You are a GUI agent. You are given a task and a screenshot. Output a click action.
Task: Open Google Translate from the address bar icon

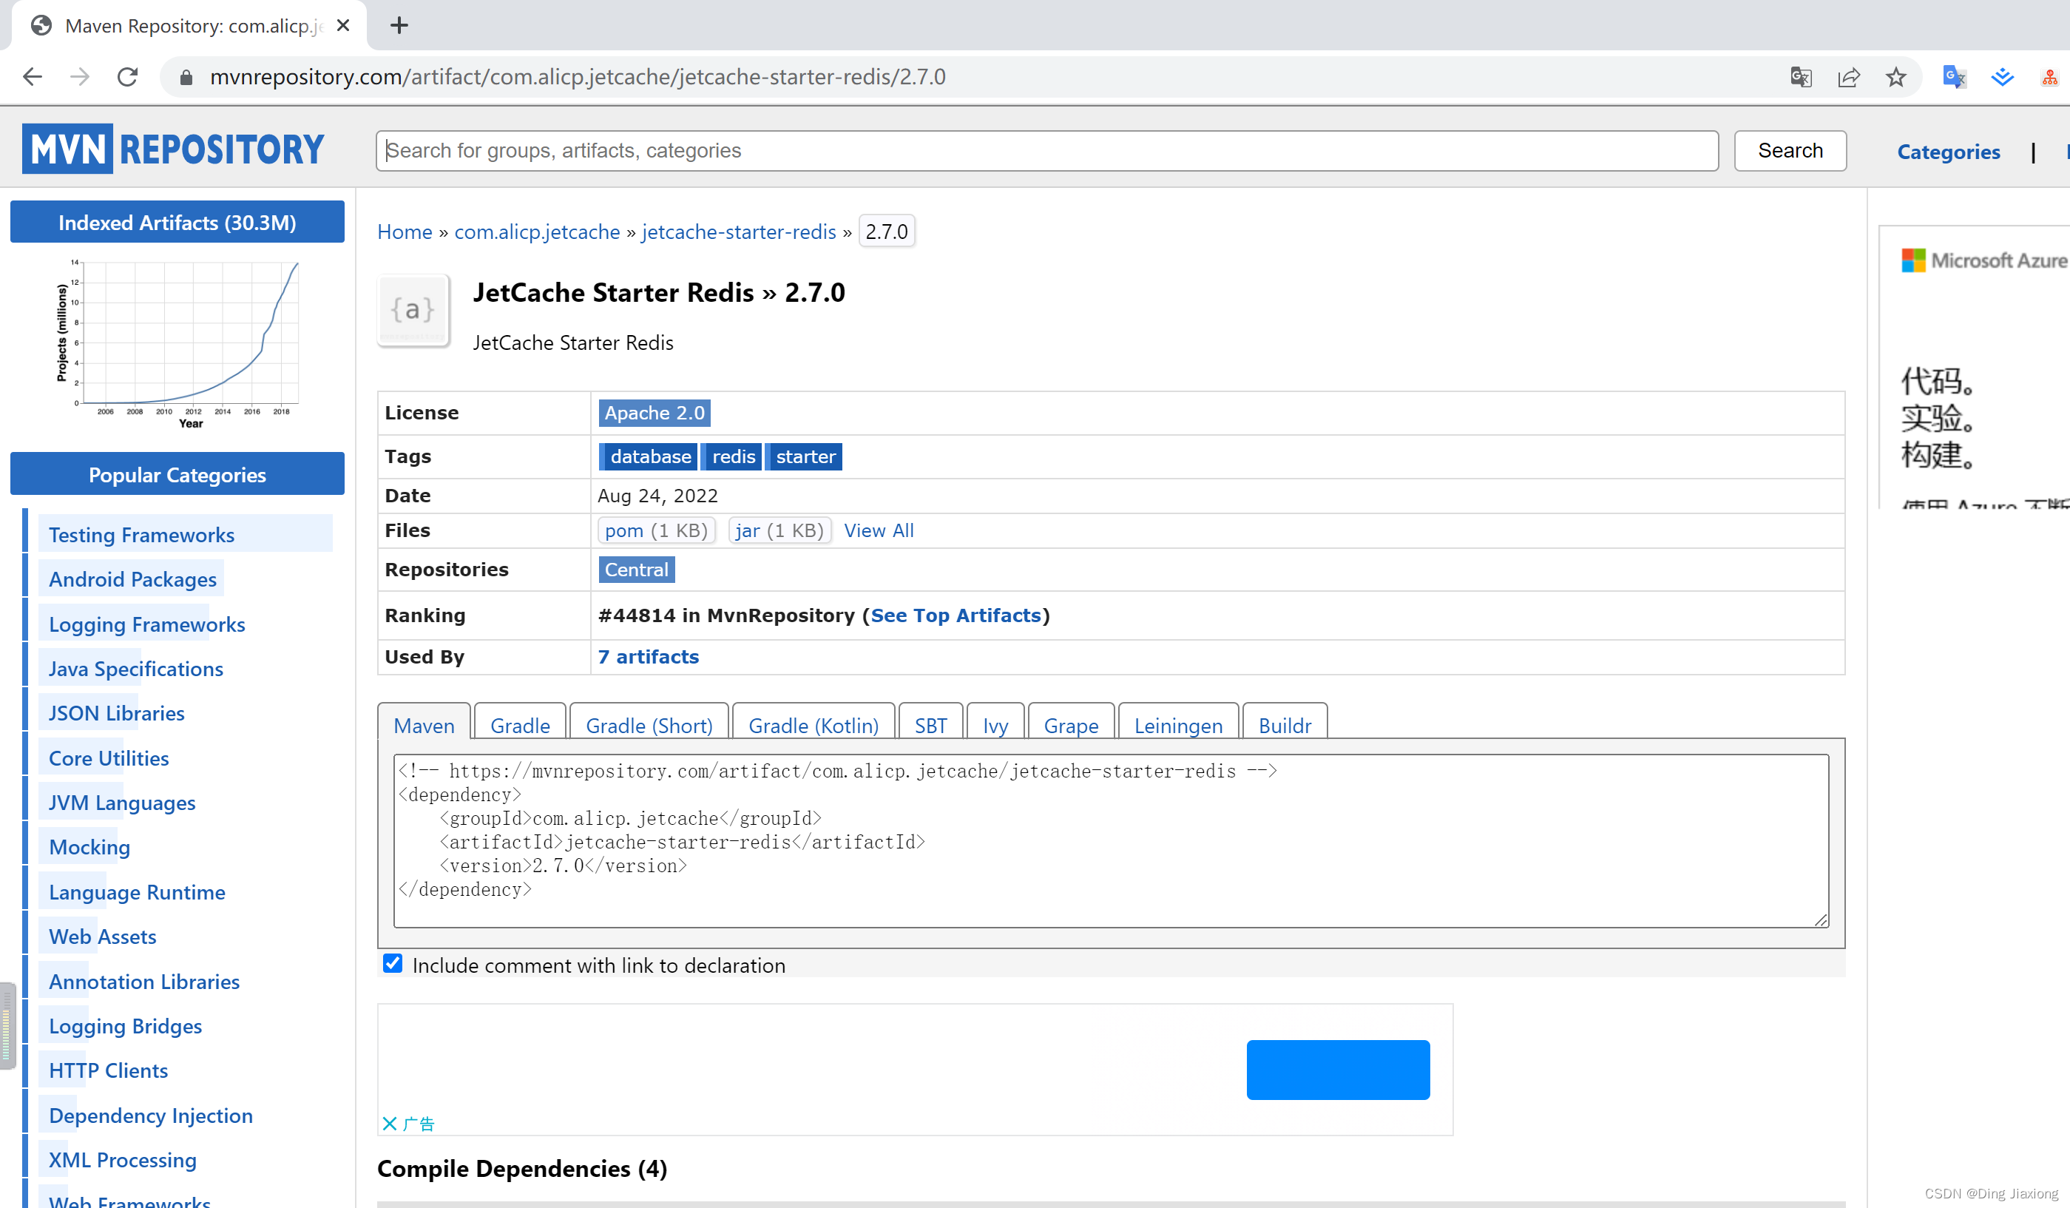coord(1800,76)
